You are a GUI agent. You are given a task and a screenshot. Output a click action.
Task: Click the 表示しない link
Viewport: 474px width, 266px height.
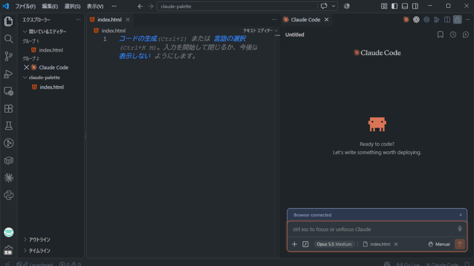(135, 56)
